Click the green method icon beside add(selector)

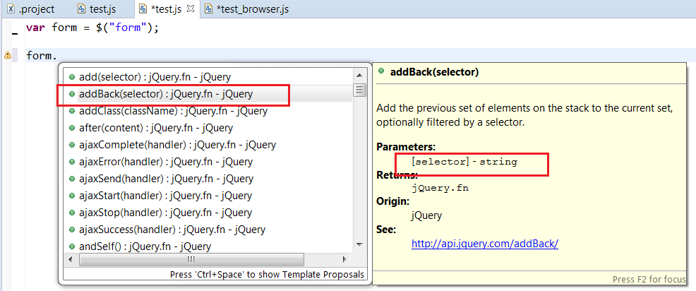tap(72, 76)
